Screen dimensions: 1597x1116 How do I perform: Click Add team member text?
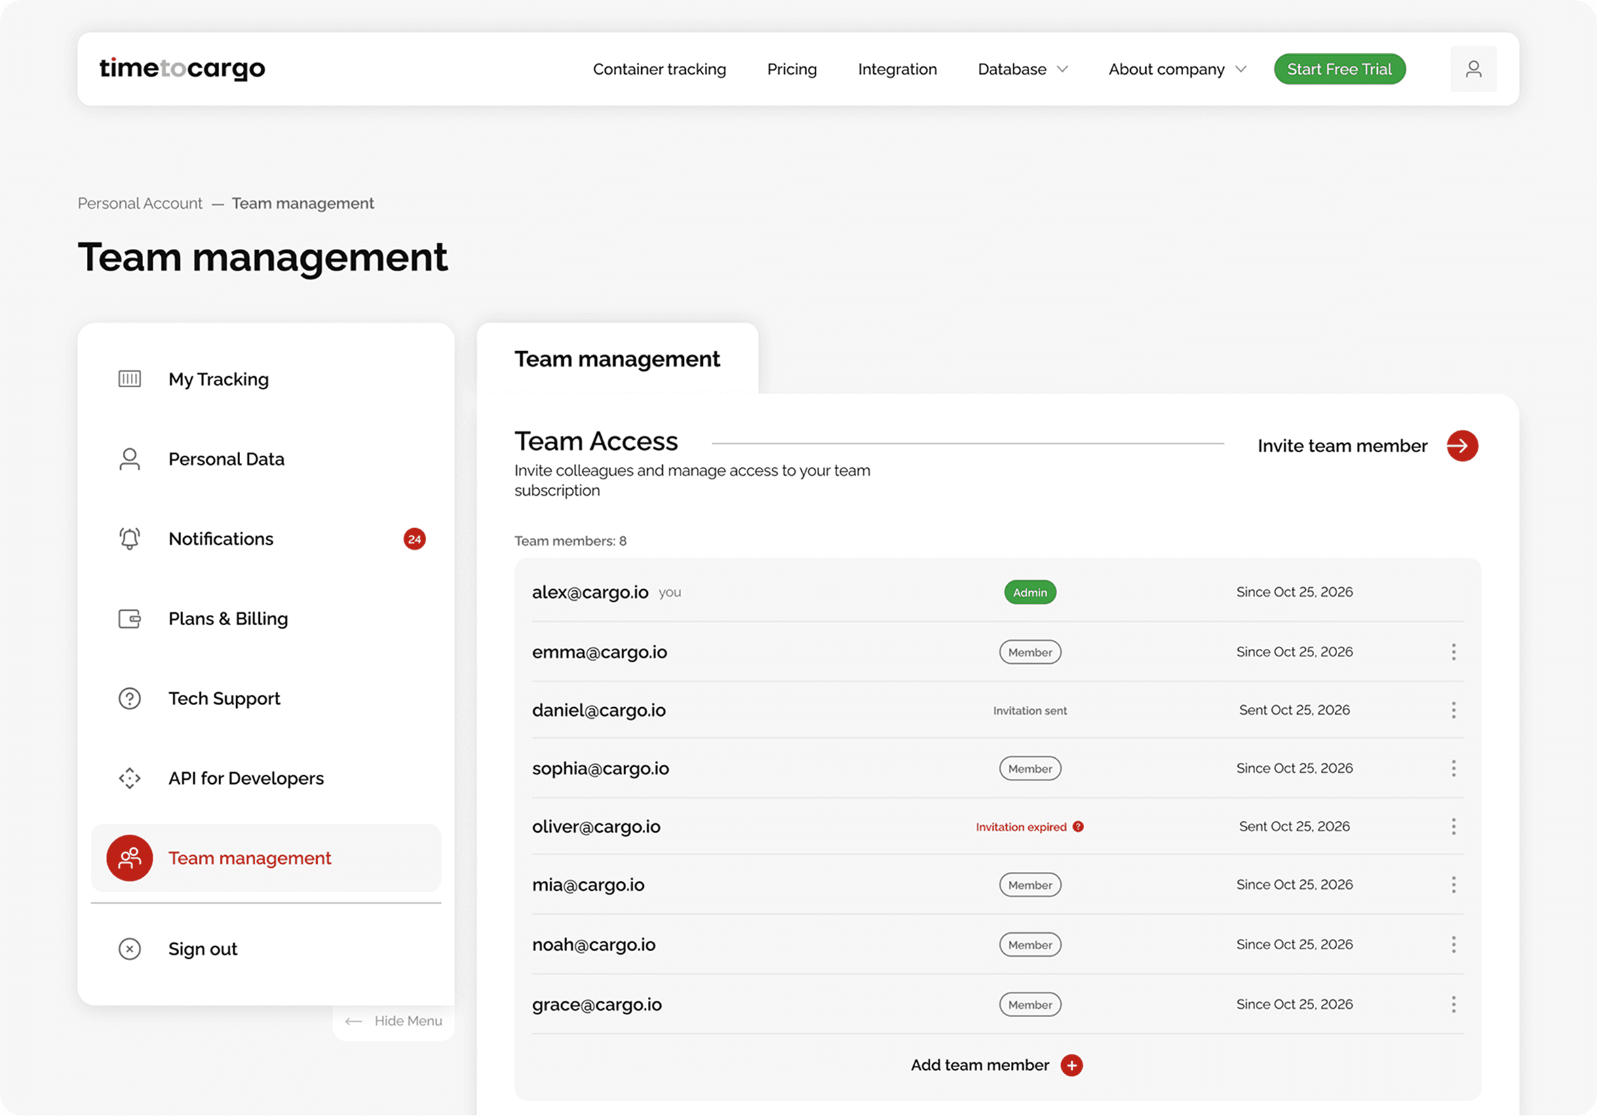[x=980, y=1065]
